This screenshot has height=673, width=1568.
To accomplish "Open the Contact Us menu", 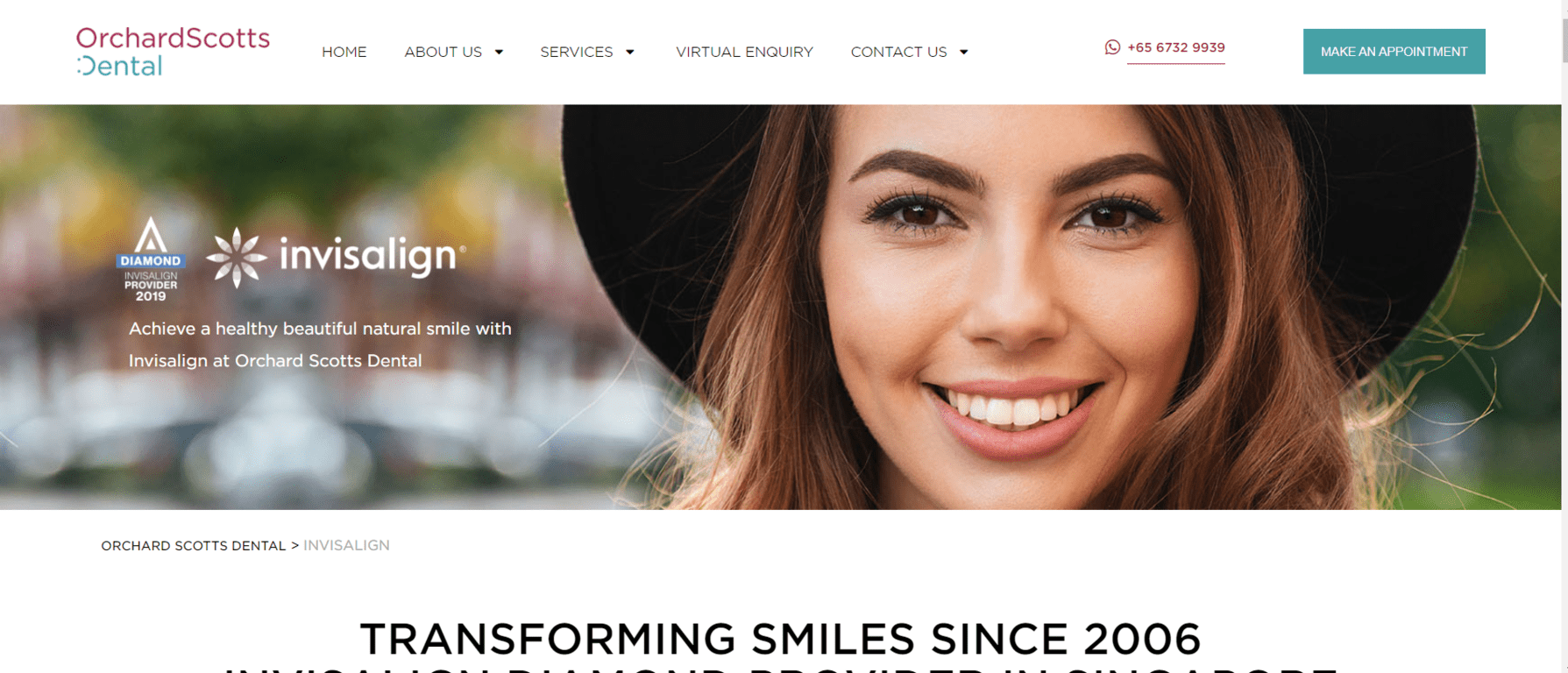I will click(x=898, y=52).
